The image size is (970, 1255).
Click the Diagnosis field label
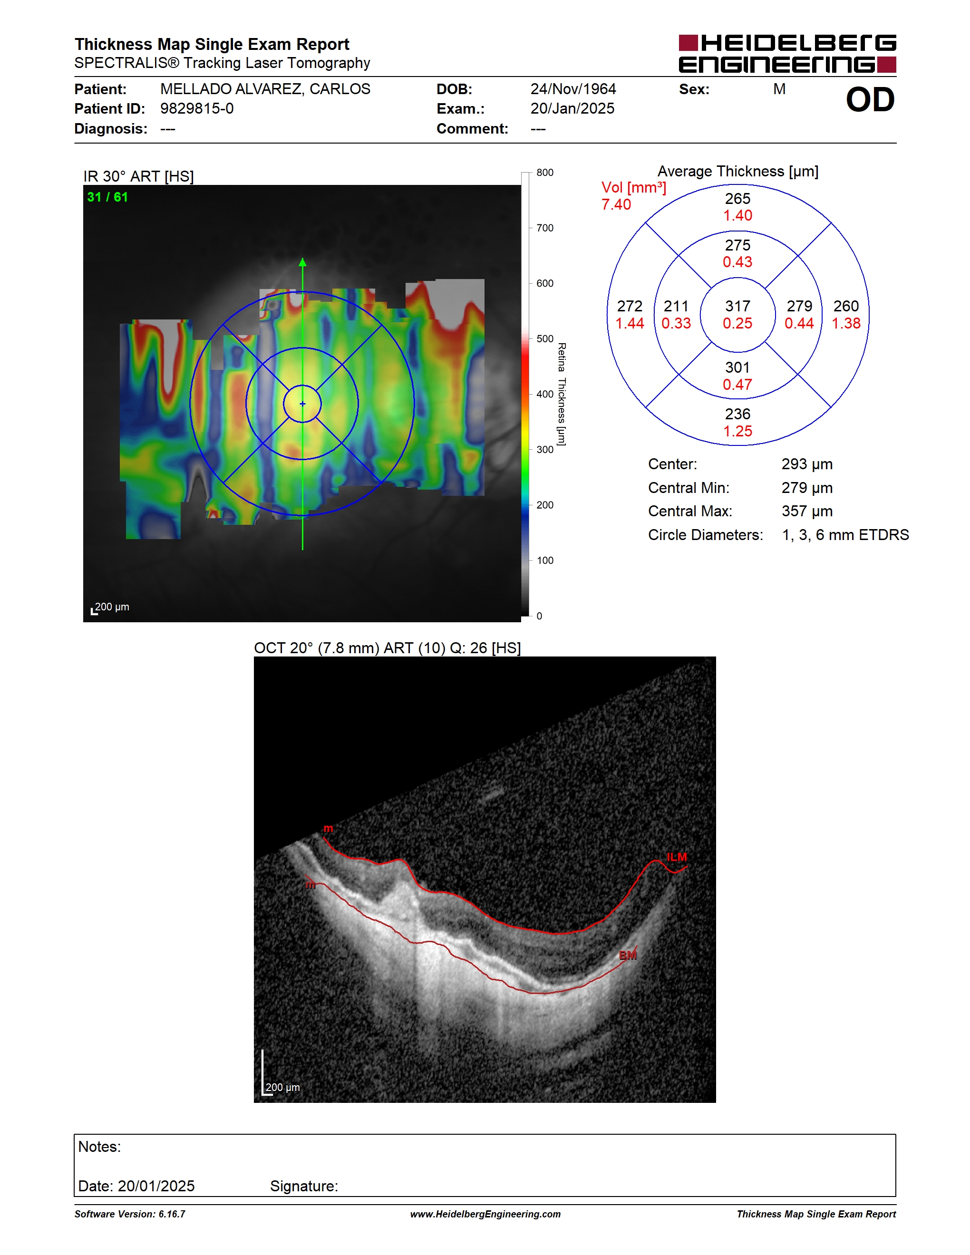click(111, 129)
